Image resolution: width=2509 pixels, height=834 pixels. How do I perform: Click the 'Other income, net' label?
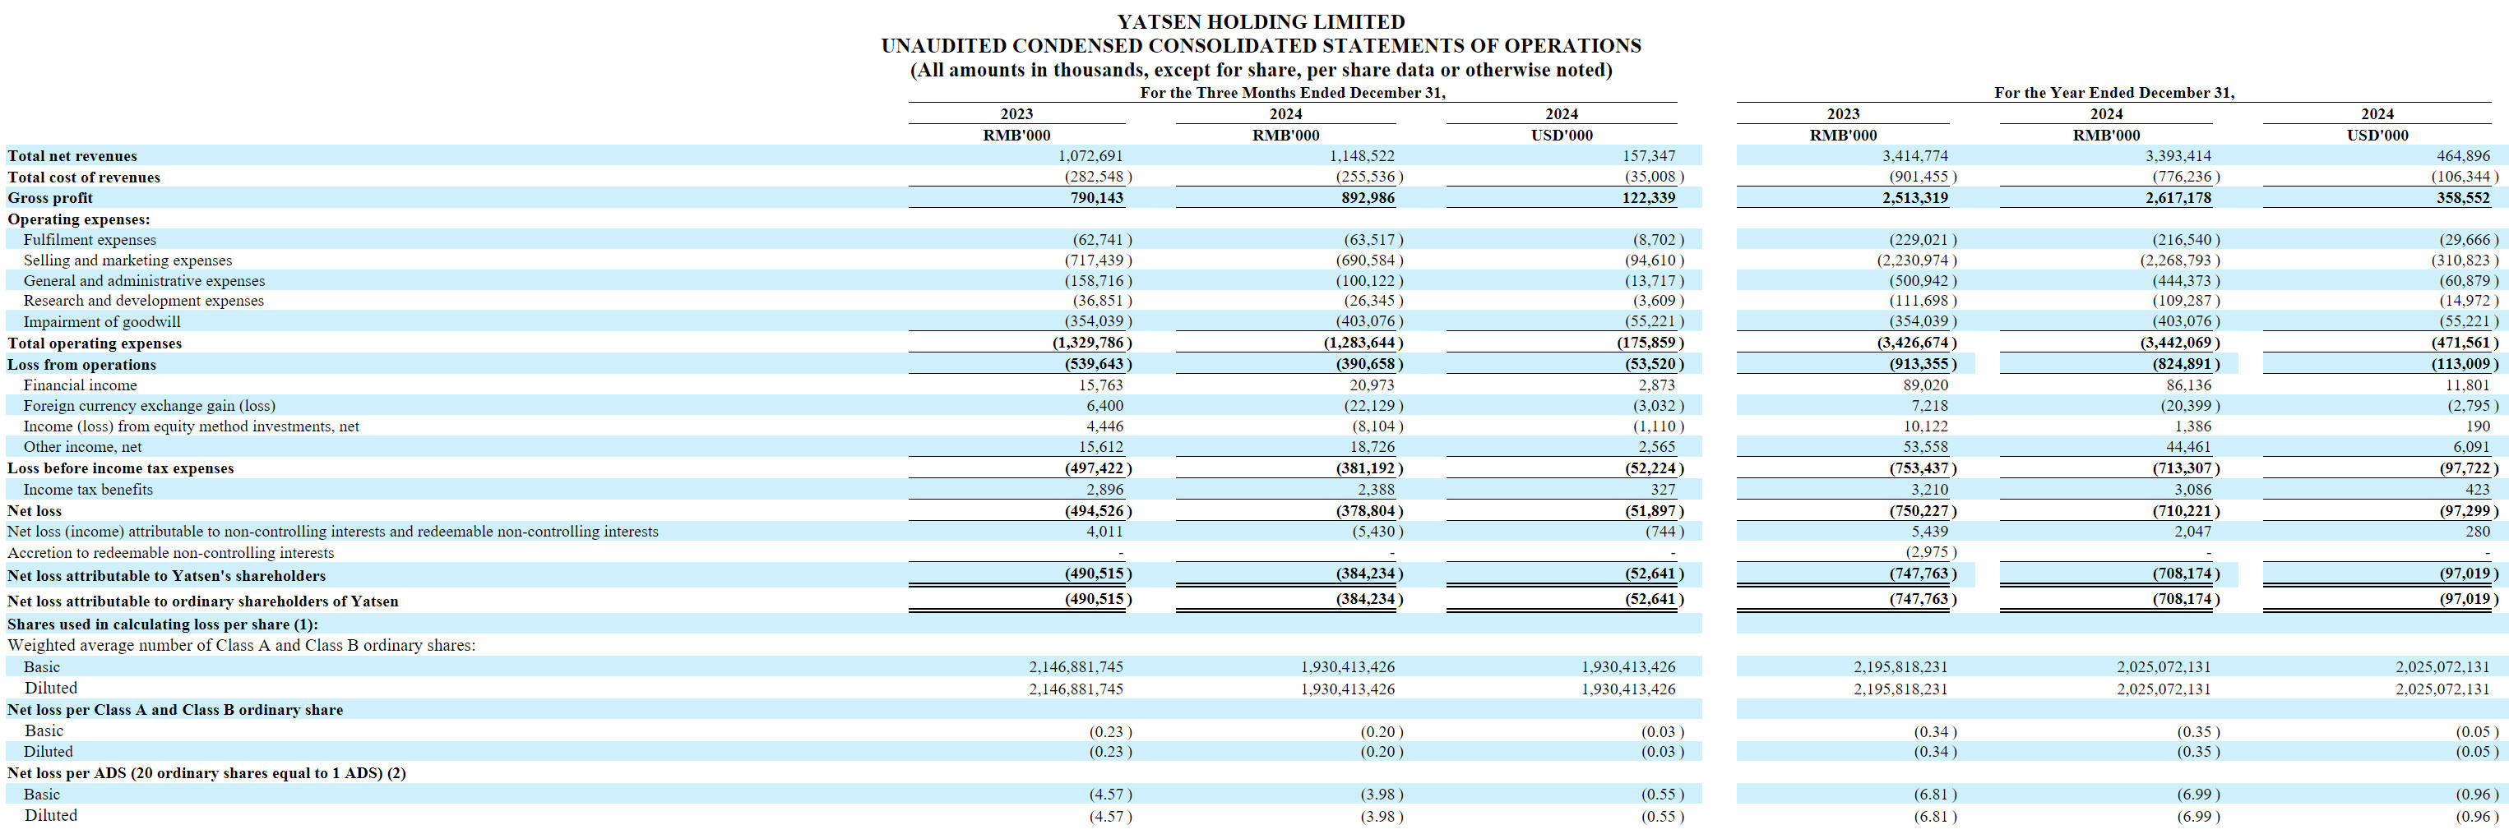tap(83, 447)
